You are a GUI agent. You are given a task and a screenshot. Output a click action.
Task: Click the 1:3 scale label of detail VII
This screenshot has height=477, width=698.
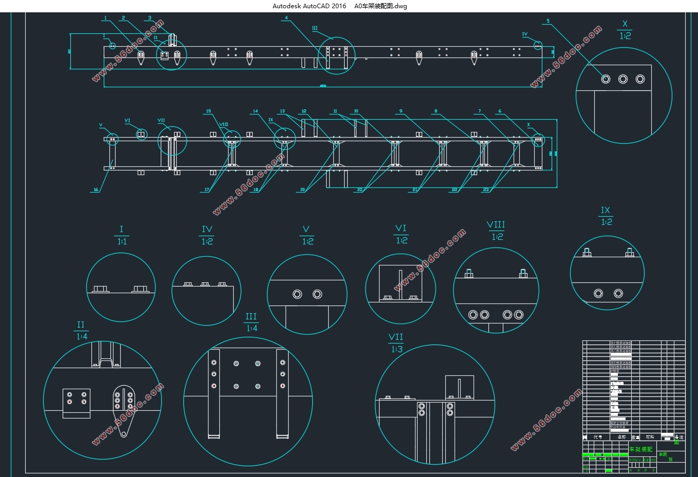coord(397,350)
